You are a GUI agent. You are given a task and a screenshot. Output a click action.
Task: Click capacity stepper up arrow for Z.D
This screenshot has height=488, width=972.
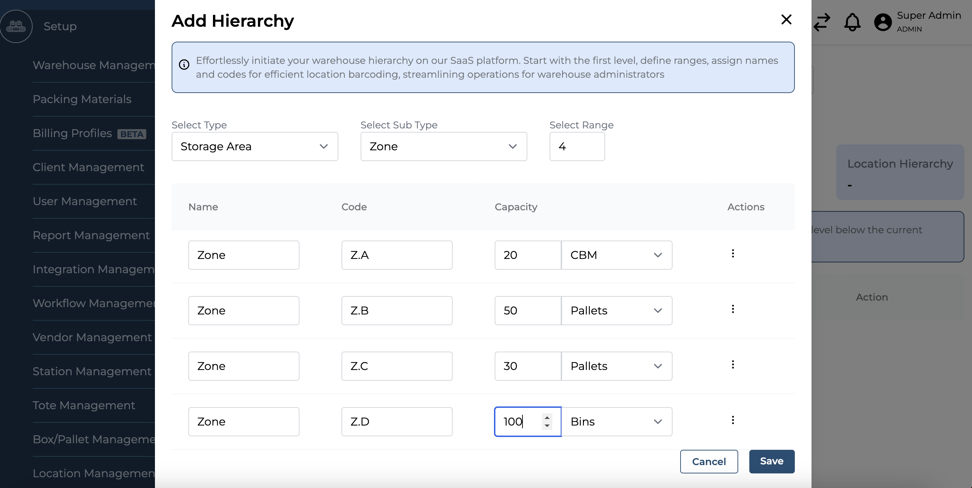click(x=547, y=417)
